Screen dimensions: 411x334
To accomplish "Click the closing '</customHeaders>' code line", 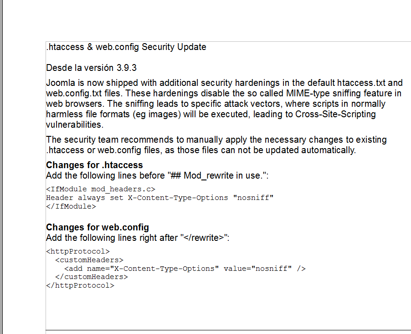I will pos(92,277).
